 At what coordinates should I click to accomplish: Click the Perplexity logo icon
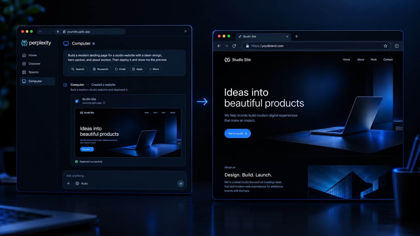click(24, 43)
